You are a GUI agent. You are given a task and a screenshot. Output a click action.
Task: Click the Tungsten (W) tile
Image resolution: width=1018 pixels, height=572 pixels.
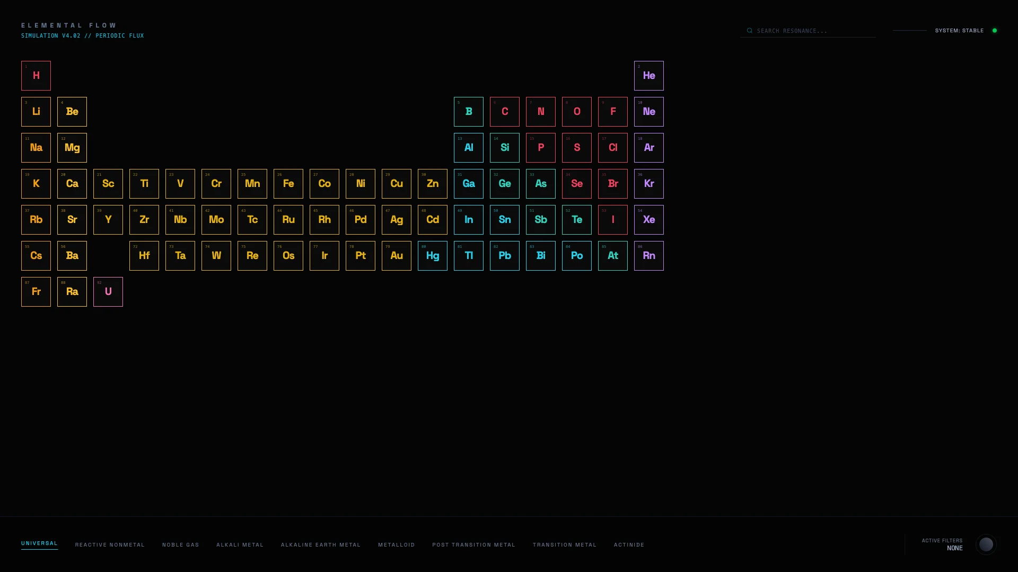216,256
